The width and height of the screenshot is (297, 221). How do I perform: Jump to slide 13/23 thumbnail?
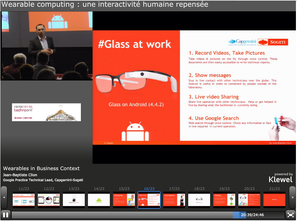[74, 200]
